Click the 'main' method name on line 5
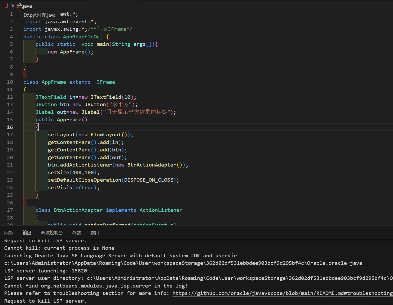Screen dimensions: 393x305 [x=103, y=44]
